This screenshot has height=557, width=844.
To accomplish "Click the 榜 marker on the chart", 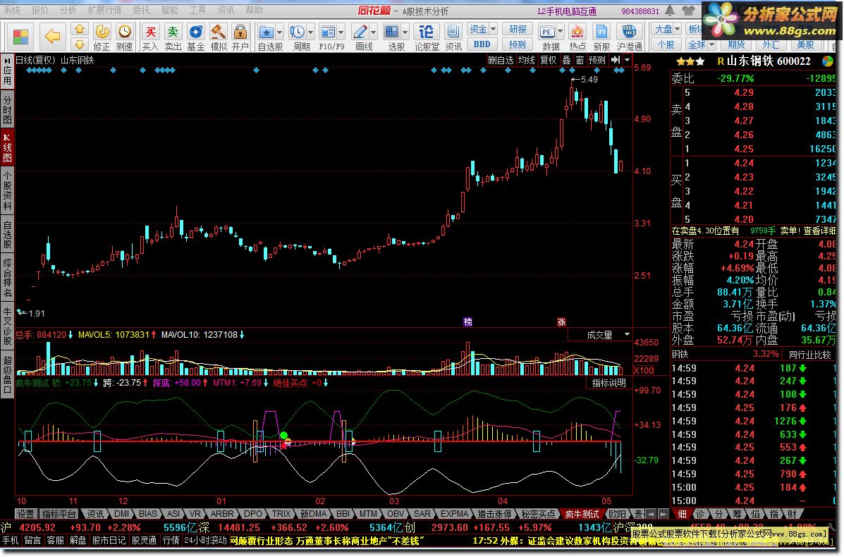I will [467, 322].
